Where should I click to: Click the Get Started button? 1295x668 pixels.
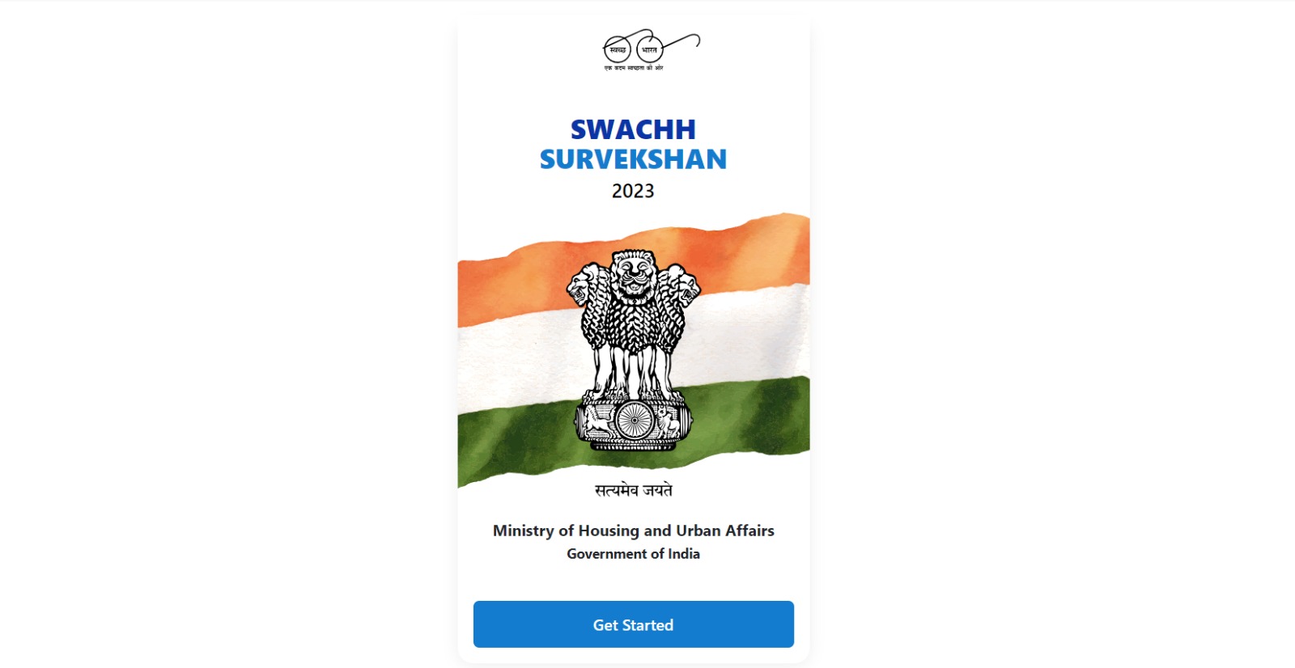[x=633, y=624]
